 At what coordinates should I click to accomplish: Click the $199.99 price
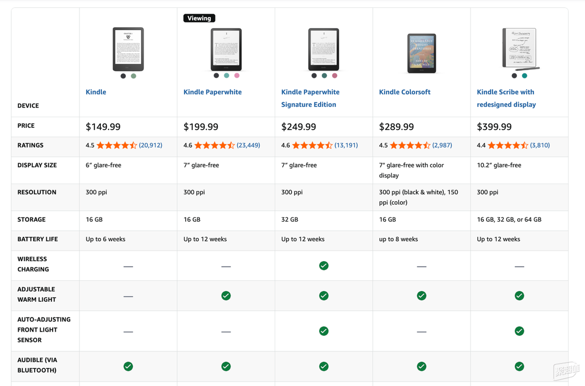click(201, 127)
